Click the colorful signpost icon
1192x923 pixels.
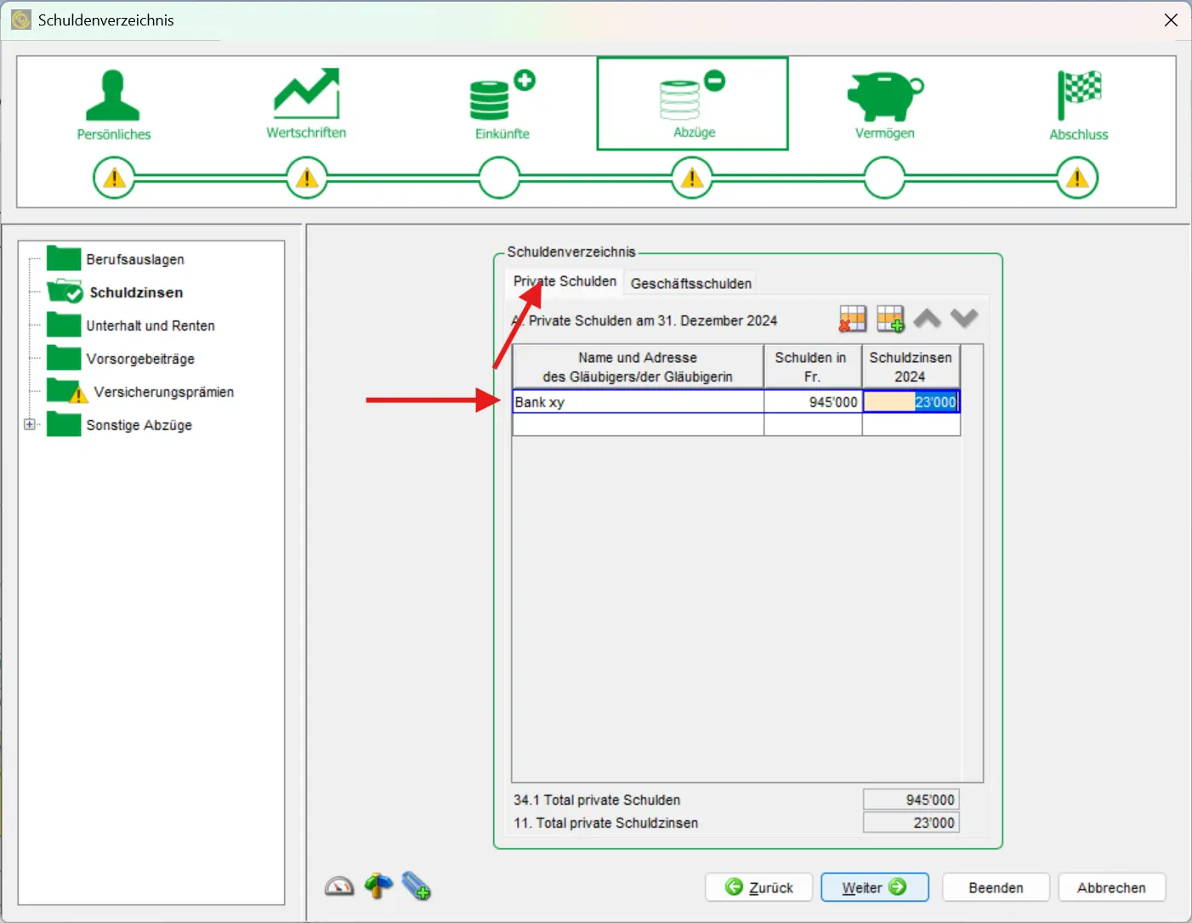point(378,886)
